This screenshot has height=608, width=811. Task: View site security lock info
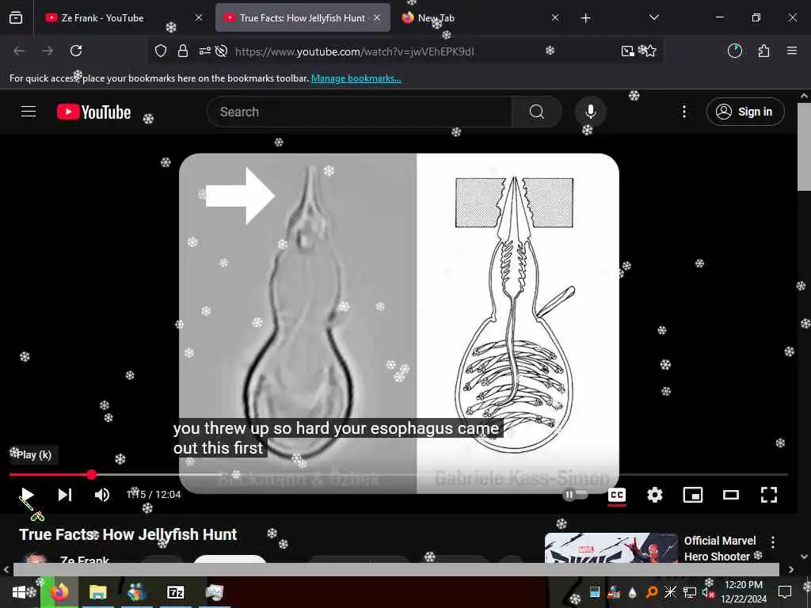pyautogui.click(x=183, y=51)
